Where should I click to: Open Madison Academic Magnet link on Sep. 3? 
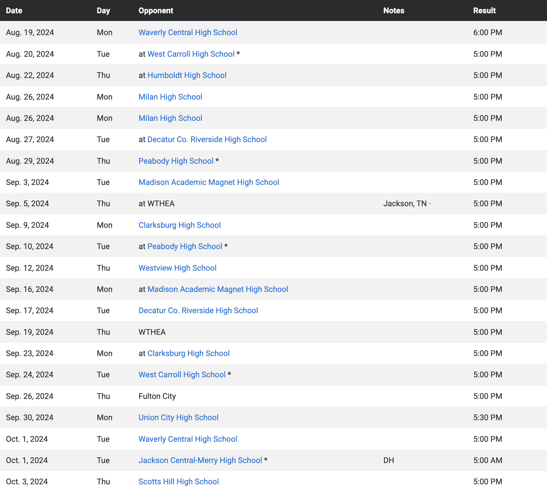tap(209, 182)
